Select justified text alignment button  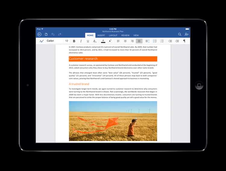[x=139, y=41]
